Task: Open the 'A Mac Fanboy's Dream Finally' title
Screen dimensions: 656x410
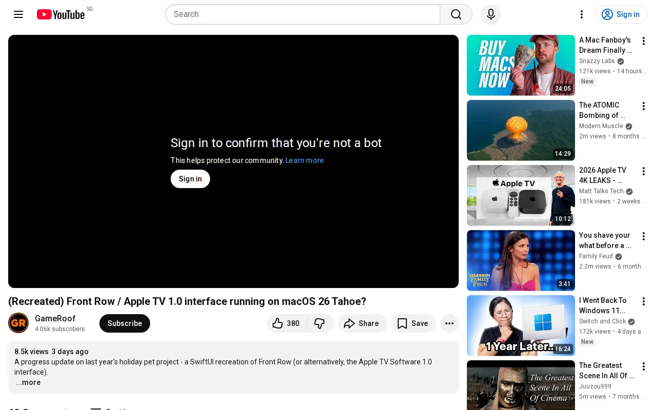Action: pos(606,45)
